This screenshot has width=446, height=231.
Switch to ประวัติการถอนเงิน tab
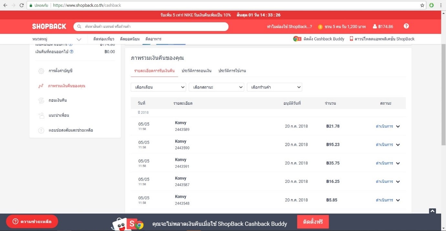coord(196,70)
